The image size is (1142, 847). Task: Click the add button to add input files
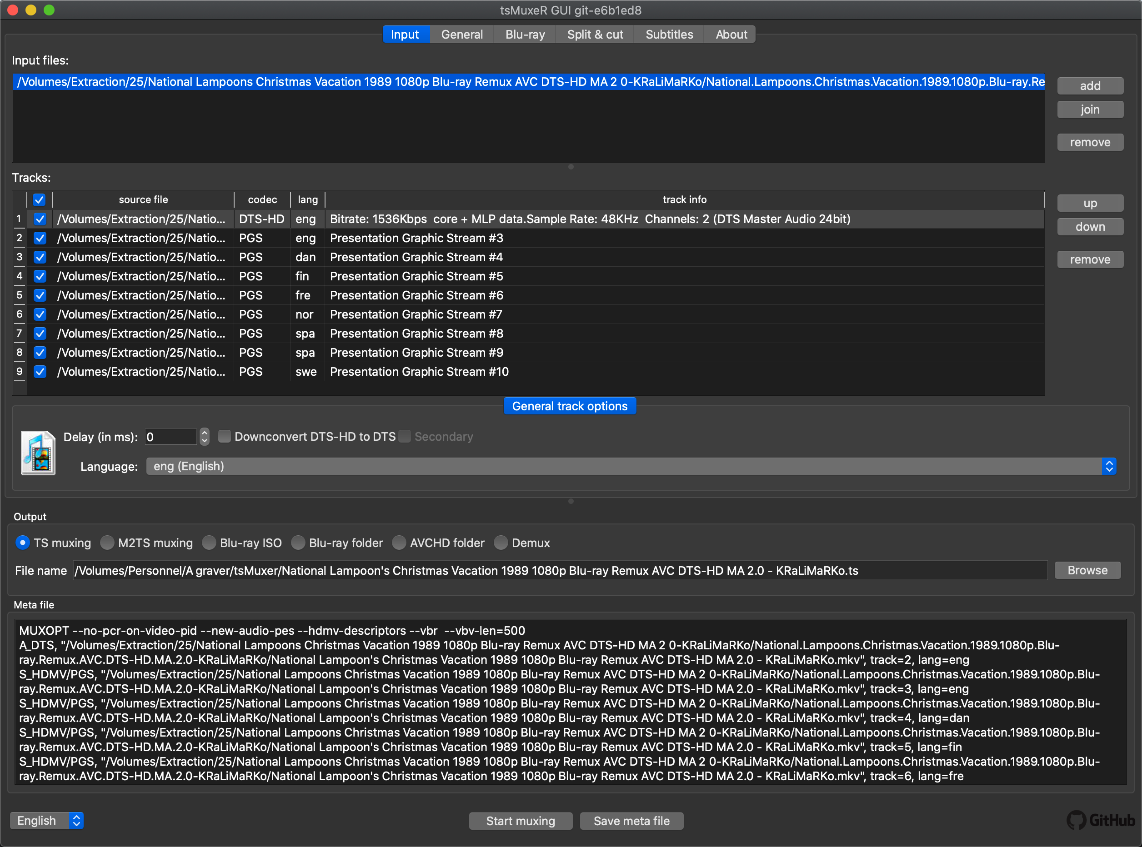1090,85
